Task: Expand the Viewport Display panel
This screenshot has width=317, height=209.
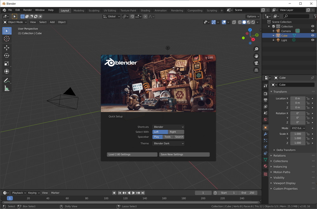Action: (x=284, y=183)
